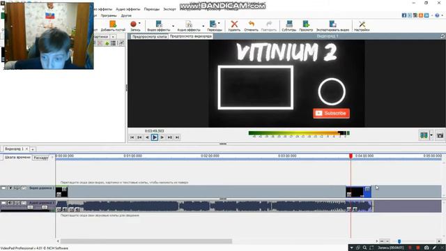Click Экспортировать видео (export video) icon
Image resolution: width=446 pixels, height=251 pixels.
tap(332, 24)
